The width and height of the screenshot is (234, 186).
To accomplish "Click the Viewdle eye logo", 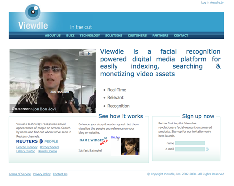I will (x=33, y=12).
